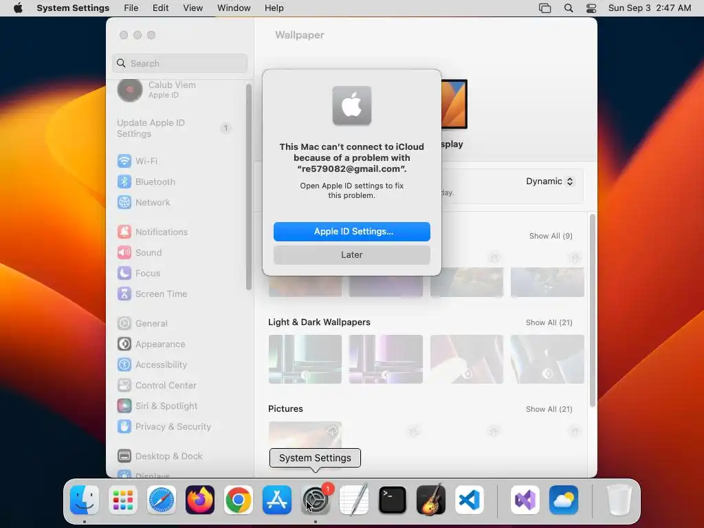Open Notifications settings in sidebar

(x=153, y=232)
